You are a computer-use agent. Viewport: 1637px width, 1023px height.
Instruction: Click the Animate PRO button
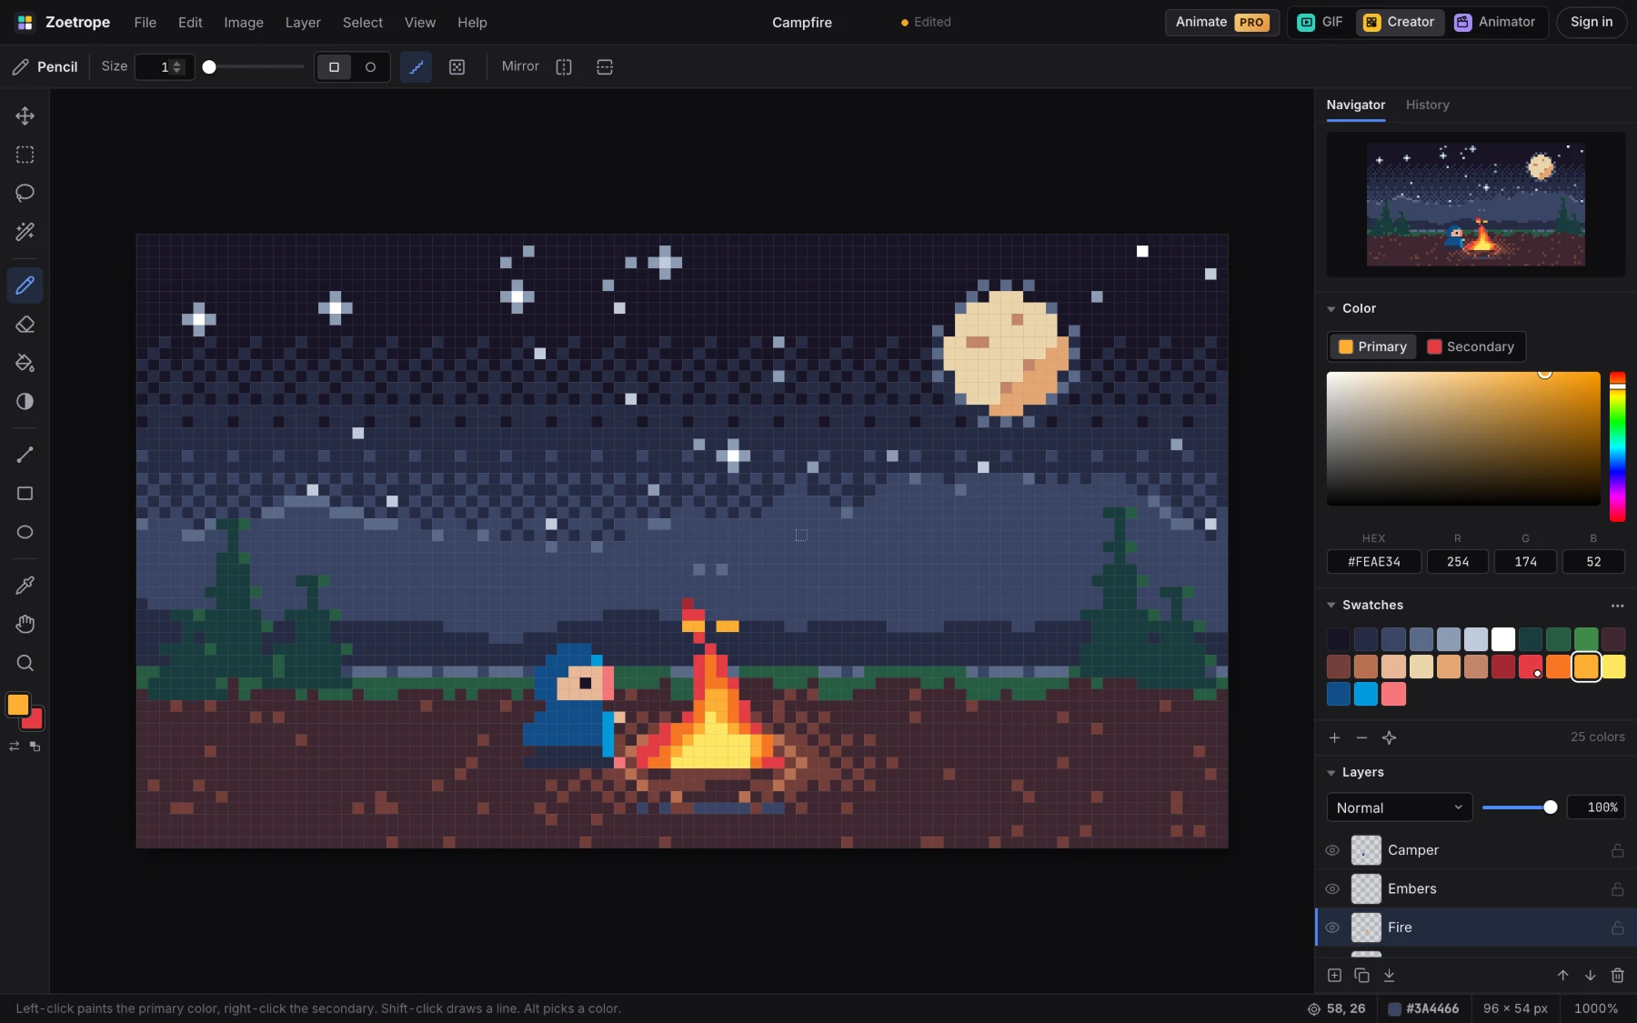click(1221, 22)
